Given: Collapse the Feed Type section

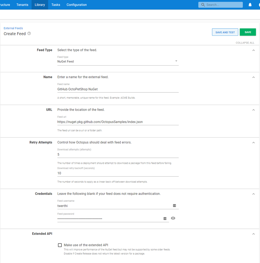Looking at the screenshot, I should 253,50.
